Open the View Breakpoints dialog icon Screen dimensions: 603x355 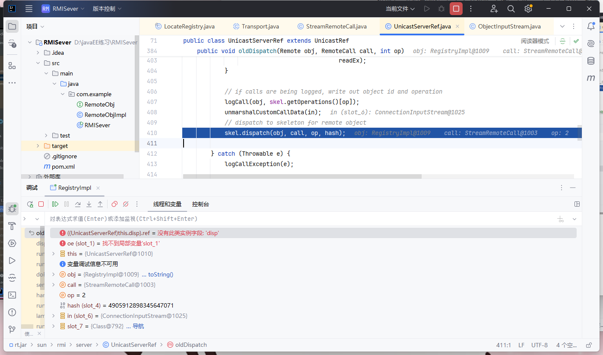pyautogui.click(x=114, y=204)
